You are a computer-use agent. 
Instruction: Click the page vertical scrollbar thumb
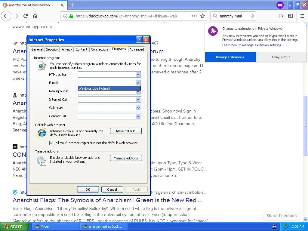[305, 125]
